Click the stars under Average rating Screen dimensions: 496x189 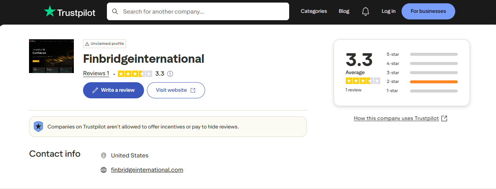click(x=363, y=81)
